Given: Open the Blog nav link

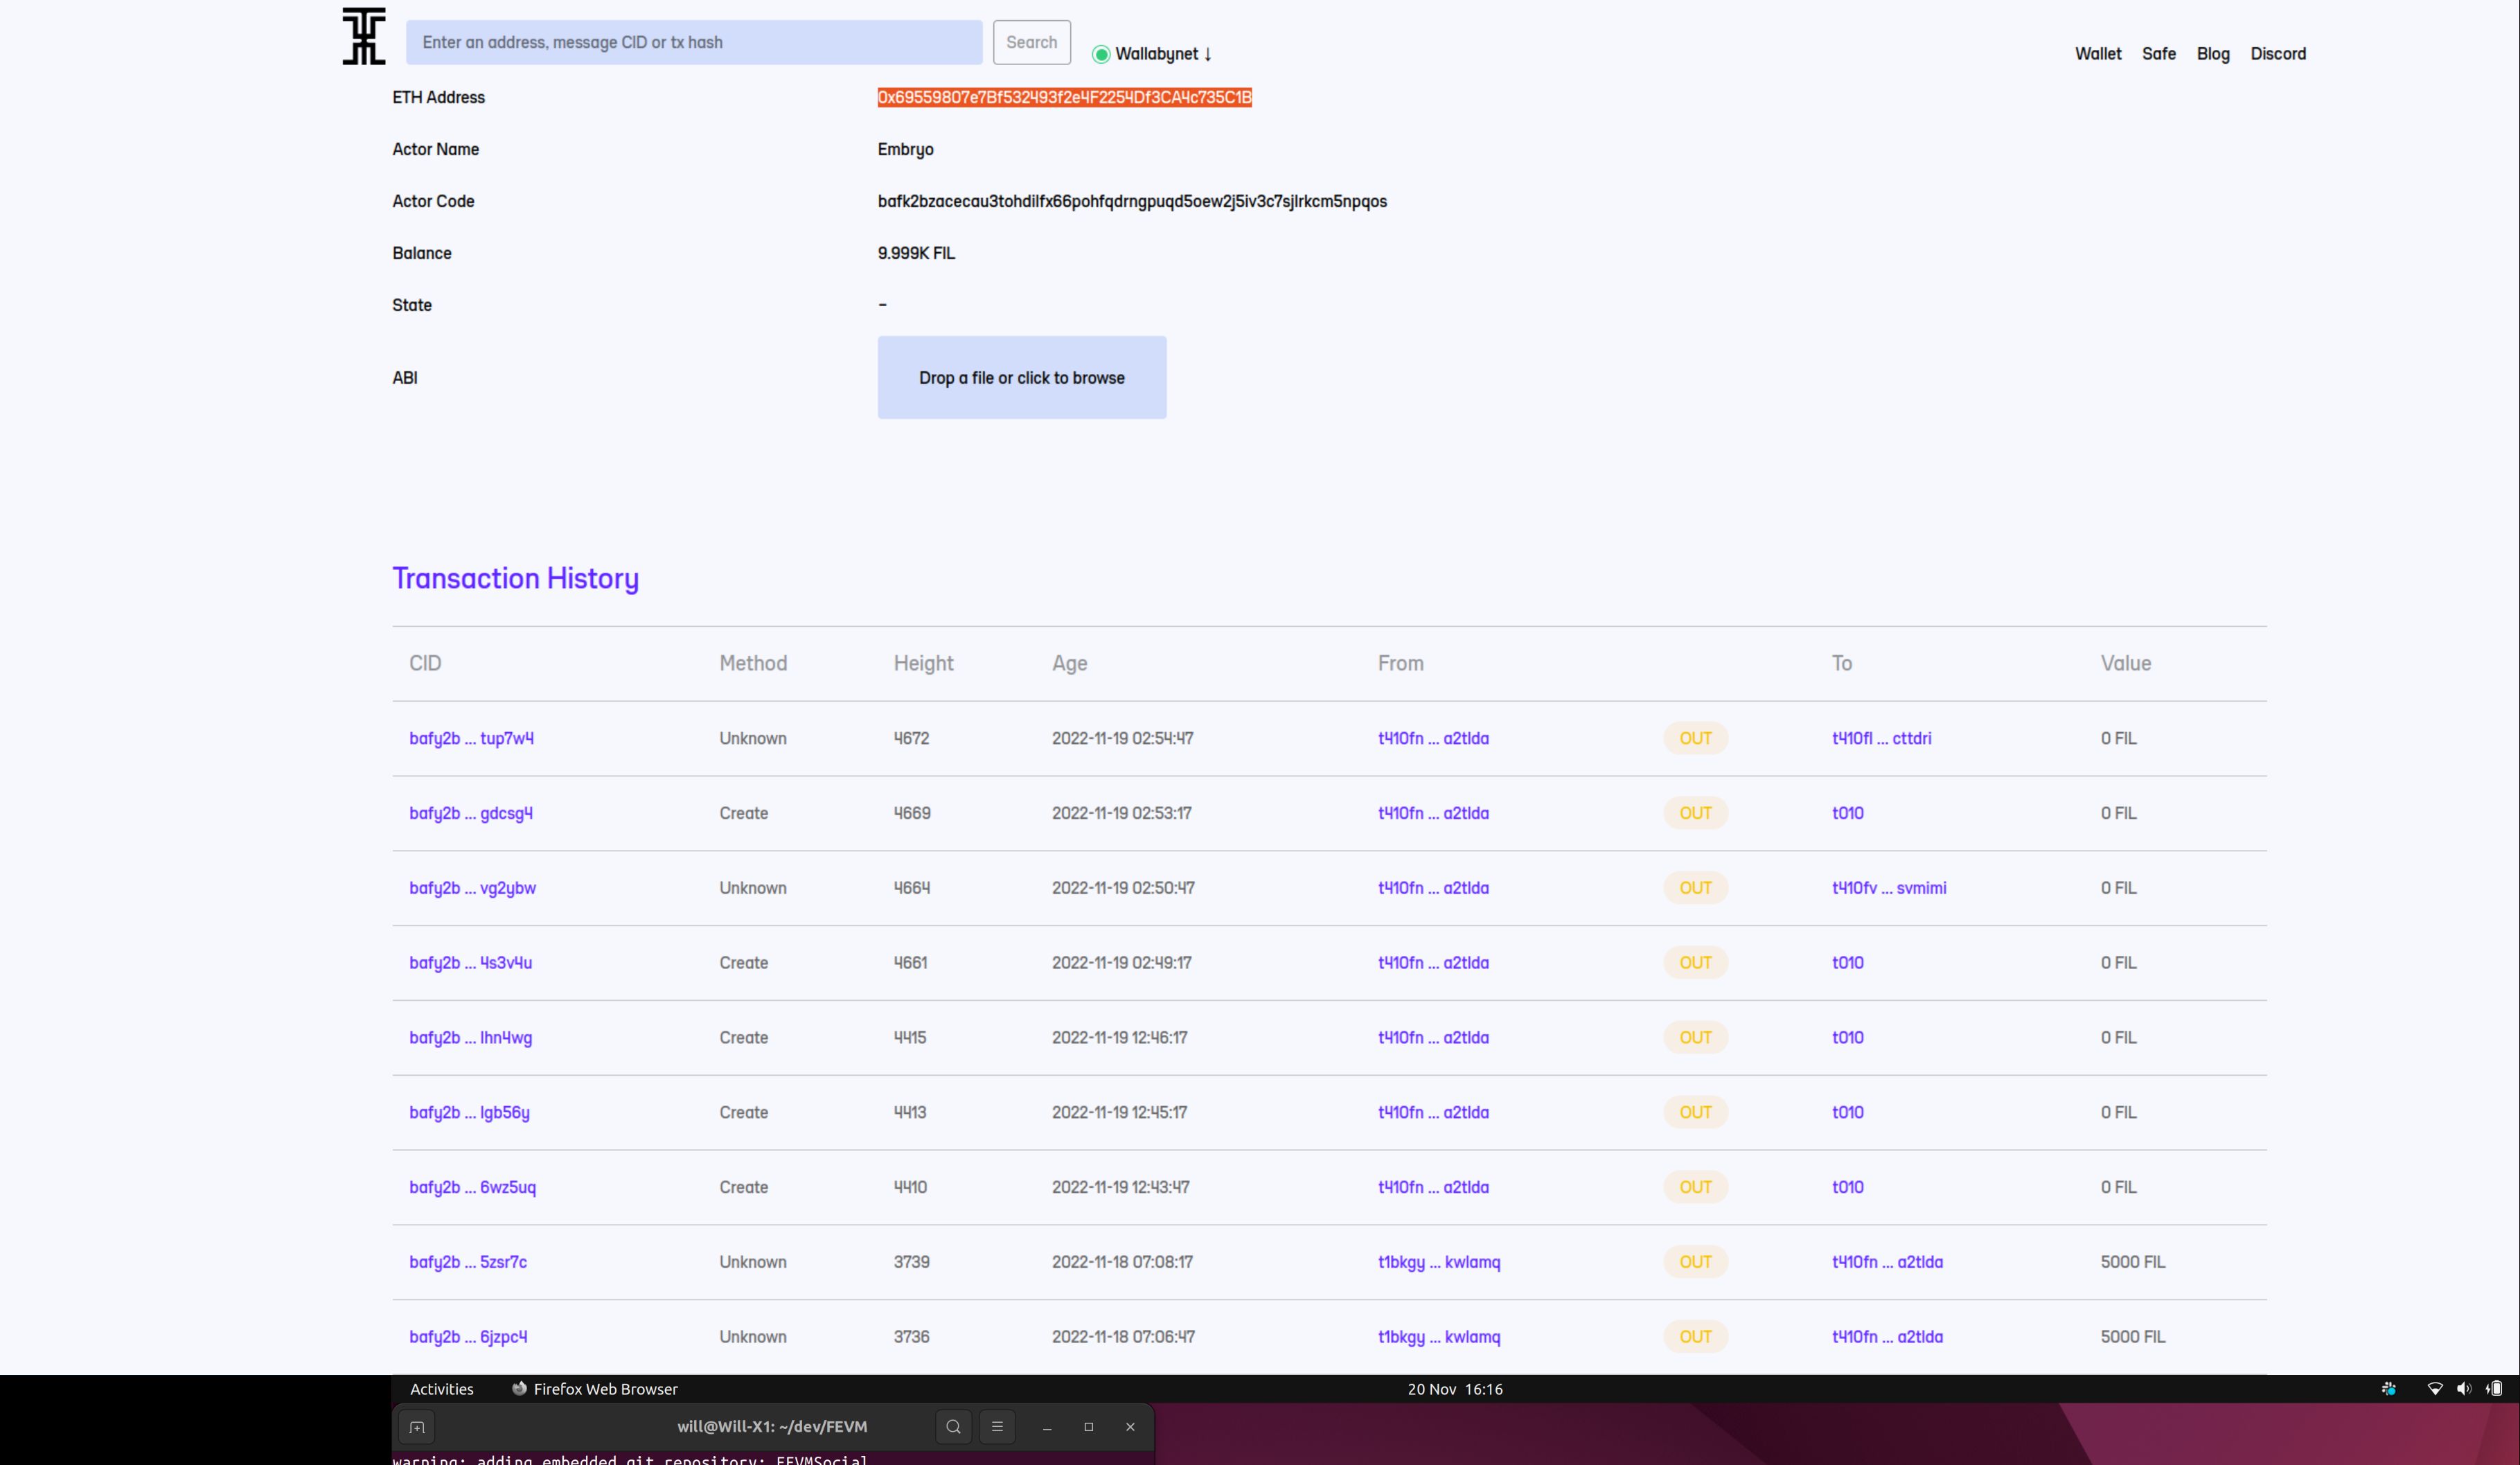Looking at the screenshot, I should coord(2213,54).
